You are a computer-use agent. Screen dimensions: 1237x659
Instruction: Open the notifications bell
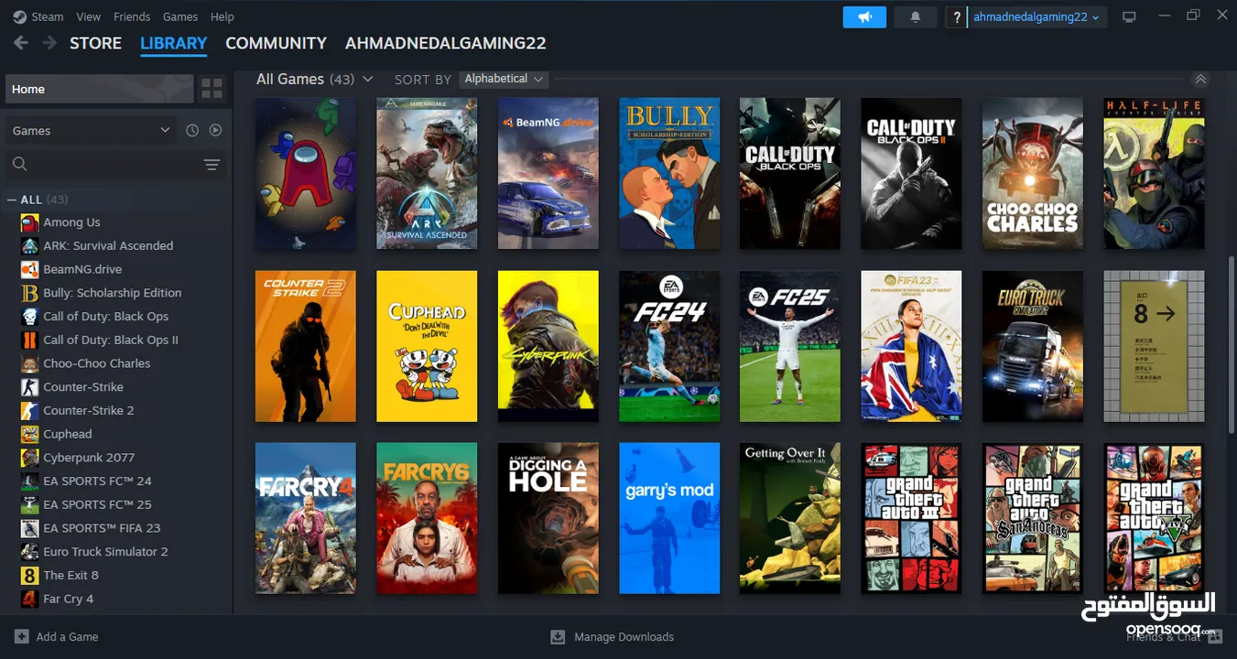click(x=915, y=17)
